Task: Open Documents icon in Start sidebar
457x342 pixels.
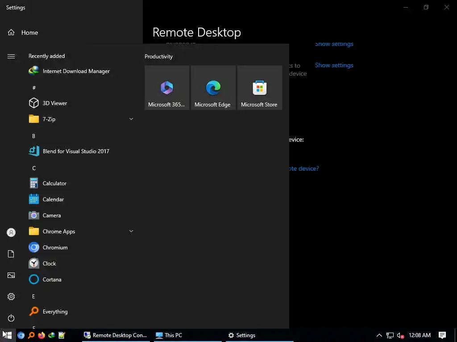Action: click(11, 254)
